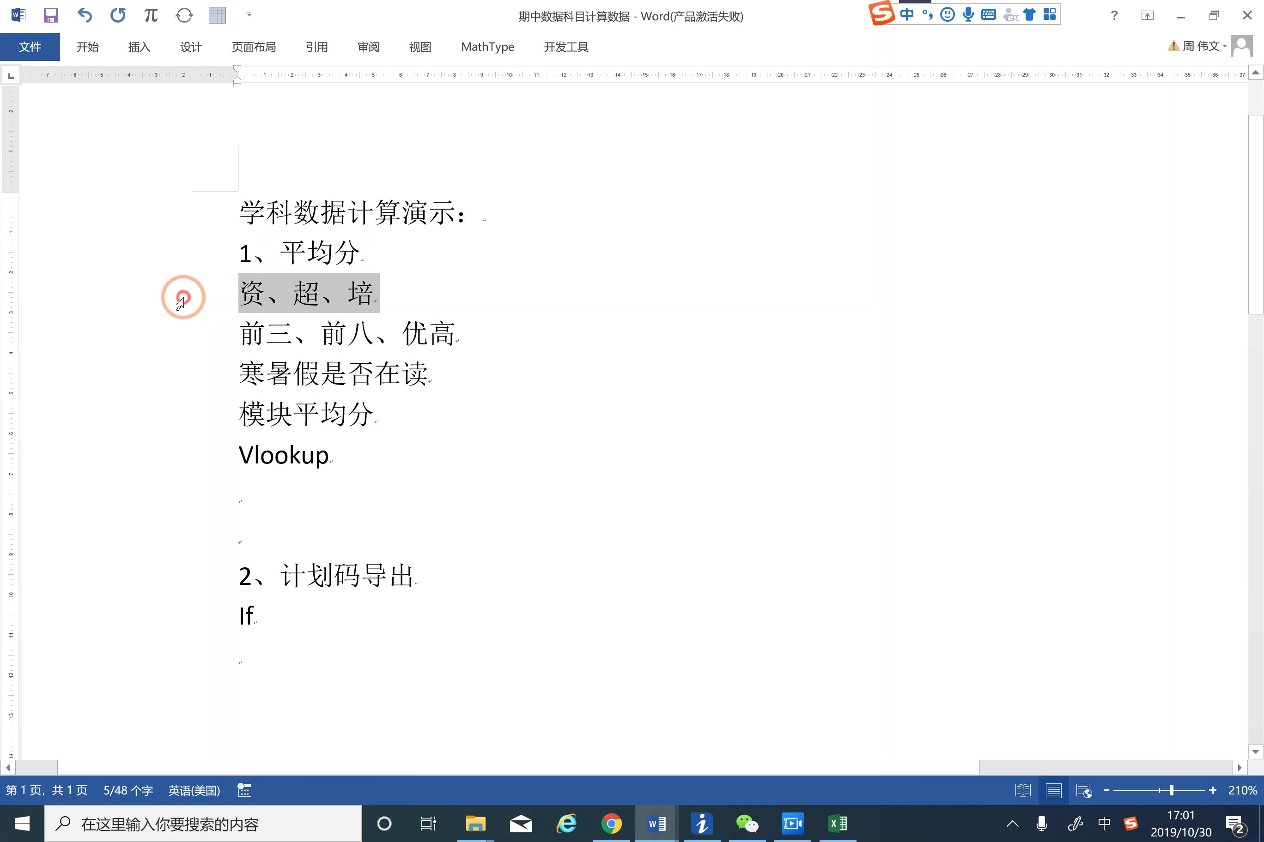Activate Sogou voice input microphone
Screen dimensions: 1264x842
[967, 14]
